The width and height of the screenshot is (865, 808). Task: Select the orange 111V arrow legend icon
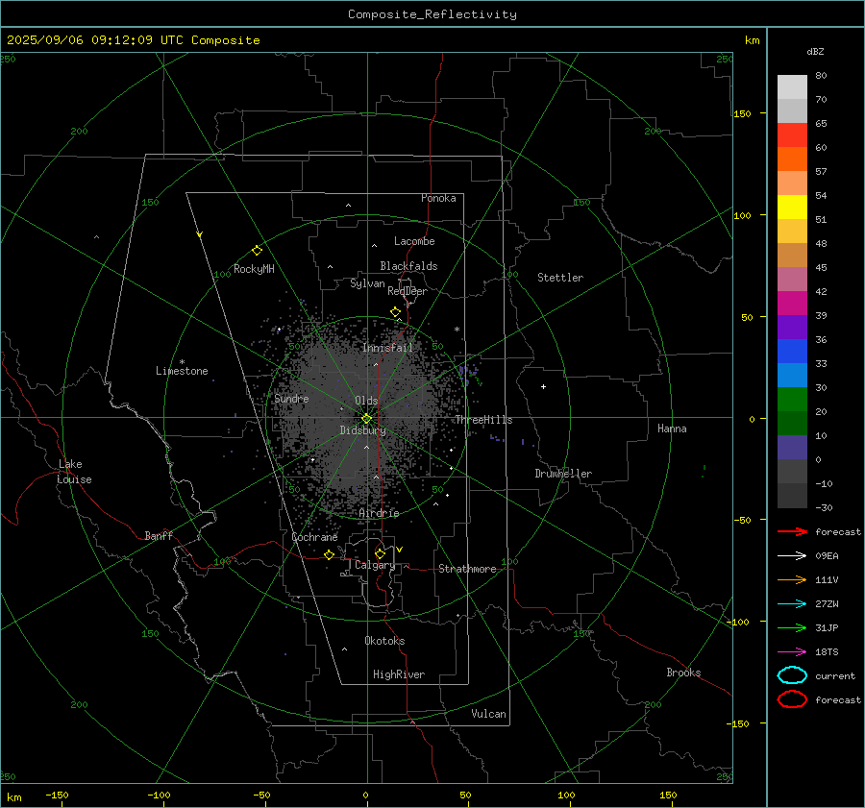coord(792,579)
